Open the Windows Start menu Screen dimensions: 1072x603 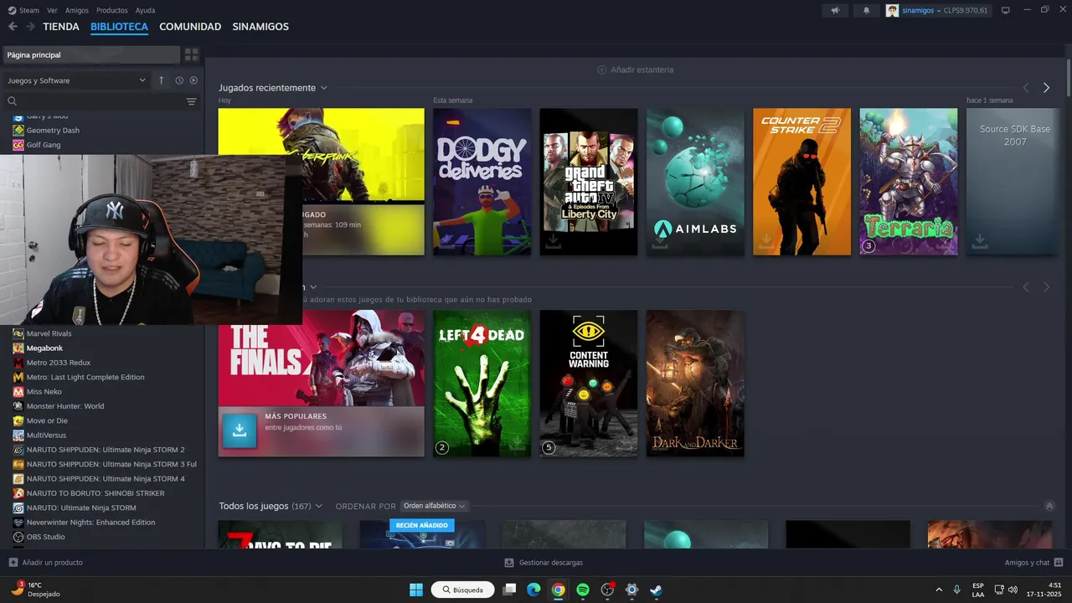click(x=416, y=590)
